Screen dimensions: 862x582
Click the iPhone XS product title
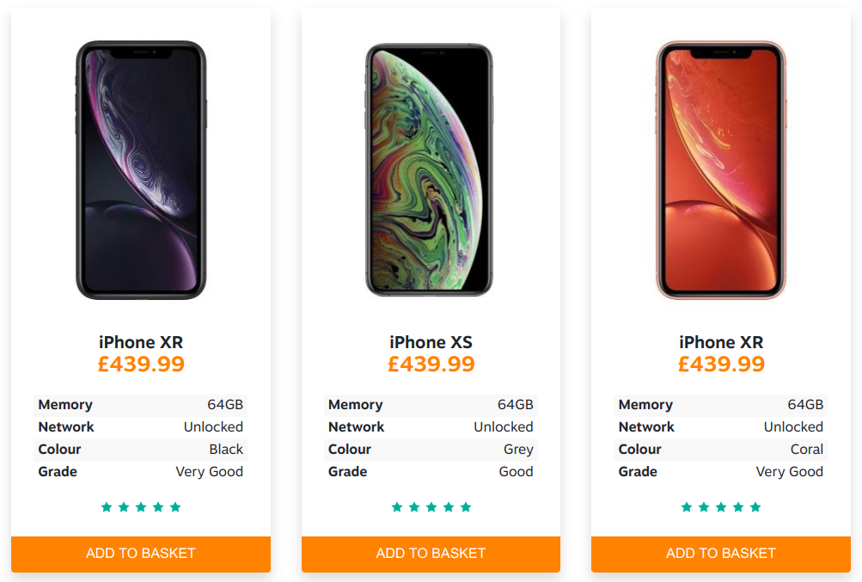click(431, 342)
